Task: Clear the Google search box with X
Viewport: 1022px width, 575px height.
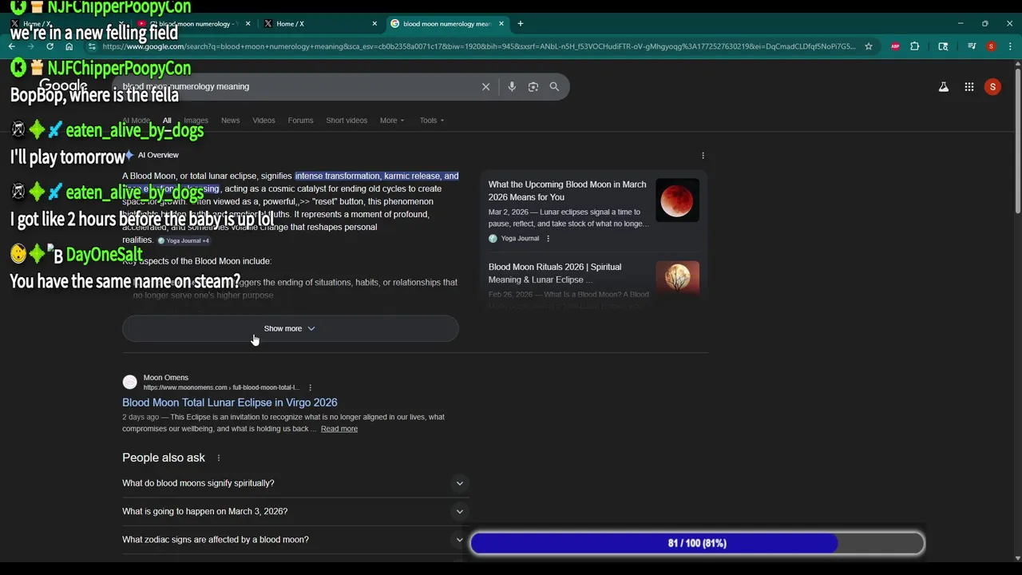Action: click(485, 86)
